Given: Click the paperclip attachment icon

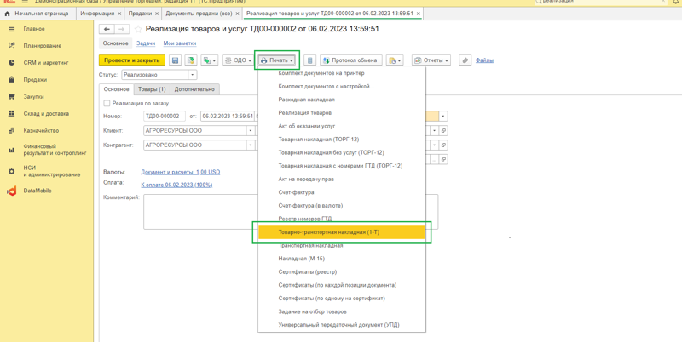Looking at the screenshot, I should click(x=465, y=60).
